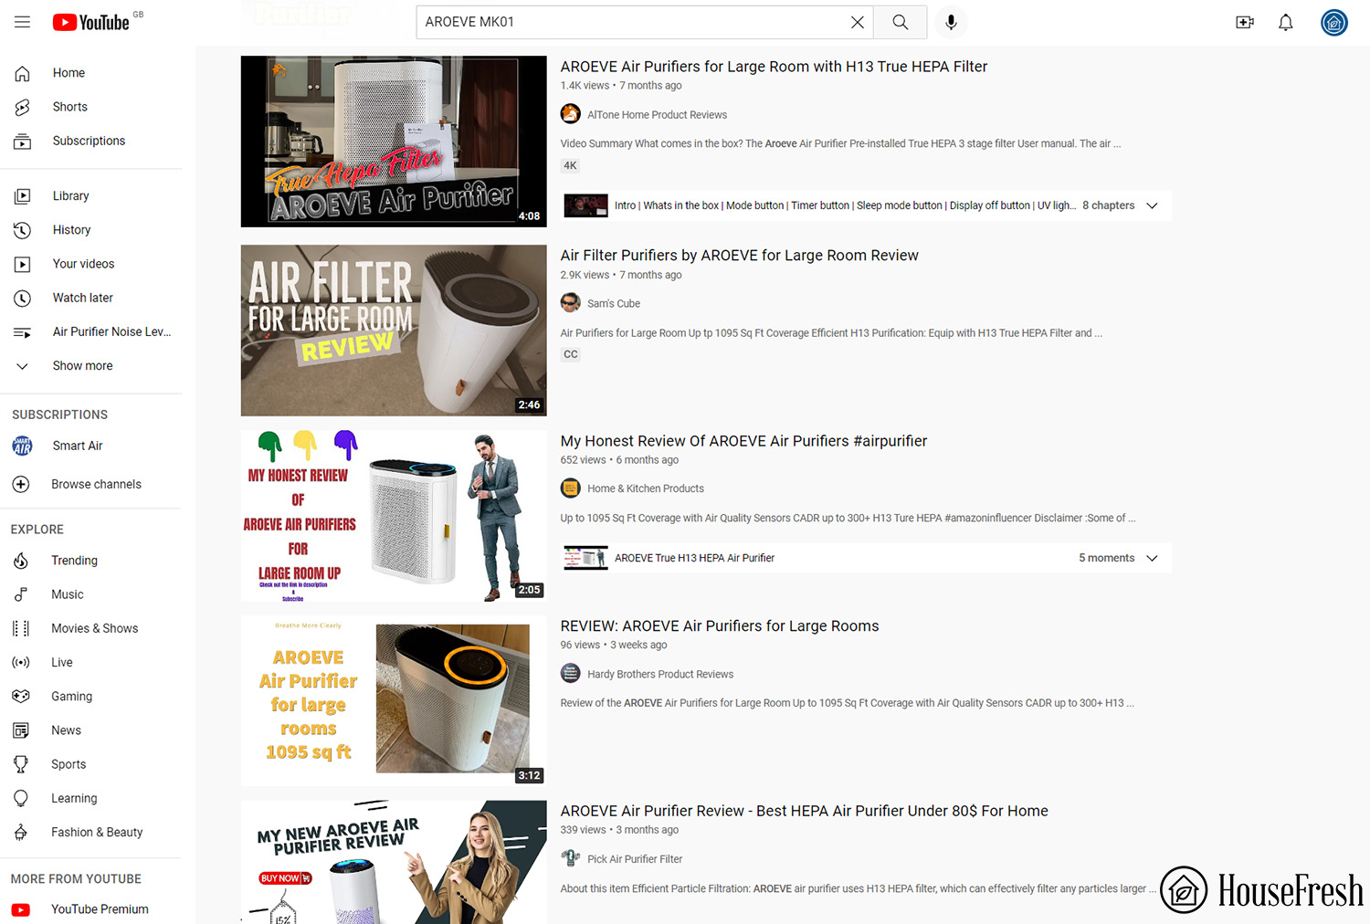The width and height of the screenshot is (1370, 924).
Task: Expand the 8 chapters dropdown
Action: (1152, 206)
